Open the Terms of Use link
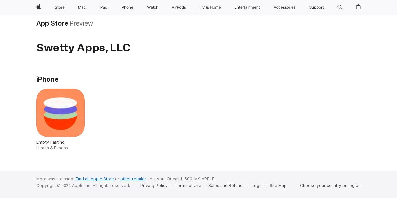 (x=188, y=186)
